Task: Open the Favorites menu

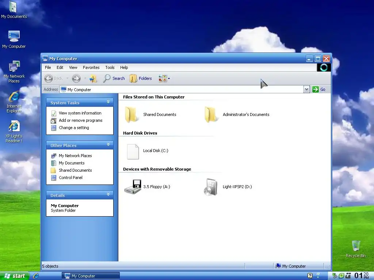Action: (91, 67)
